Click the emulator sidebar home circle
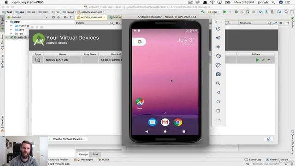Viewport: 295px width, 166px height. (218, 101)
